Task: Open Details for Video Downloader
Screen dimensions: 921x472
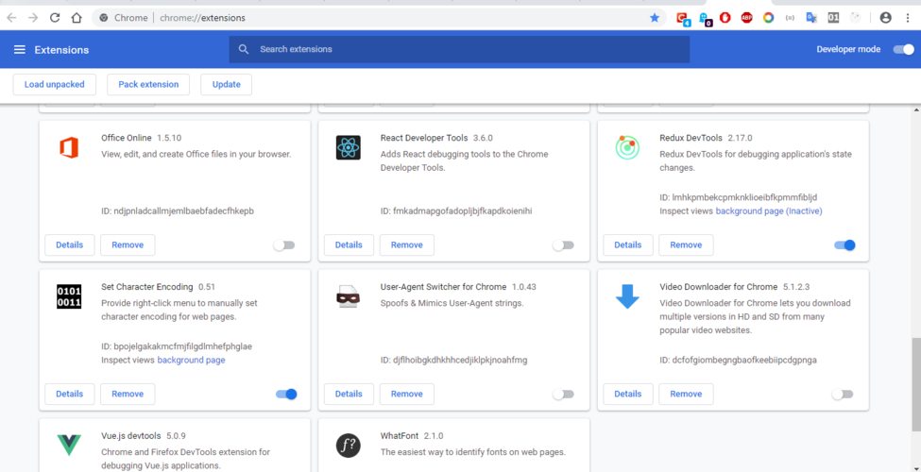Action: point(628,394)
